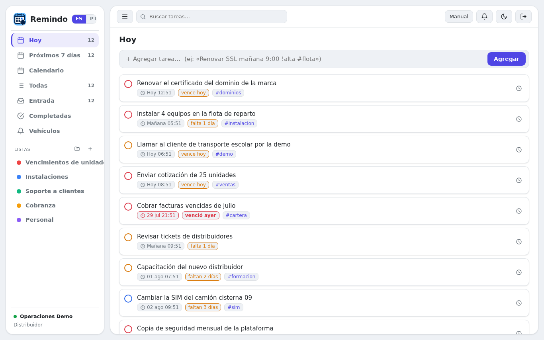This screenshot has height=340, width=544.
Task: Focus the Buscar tareas search field
Action: (x=211, y=17)
